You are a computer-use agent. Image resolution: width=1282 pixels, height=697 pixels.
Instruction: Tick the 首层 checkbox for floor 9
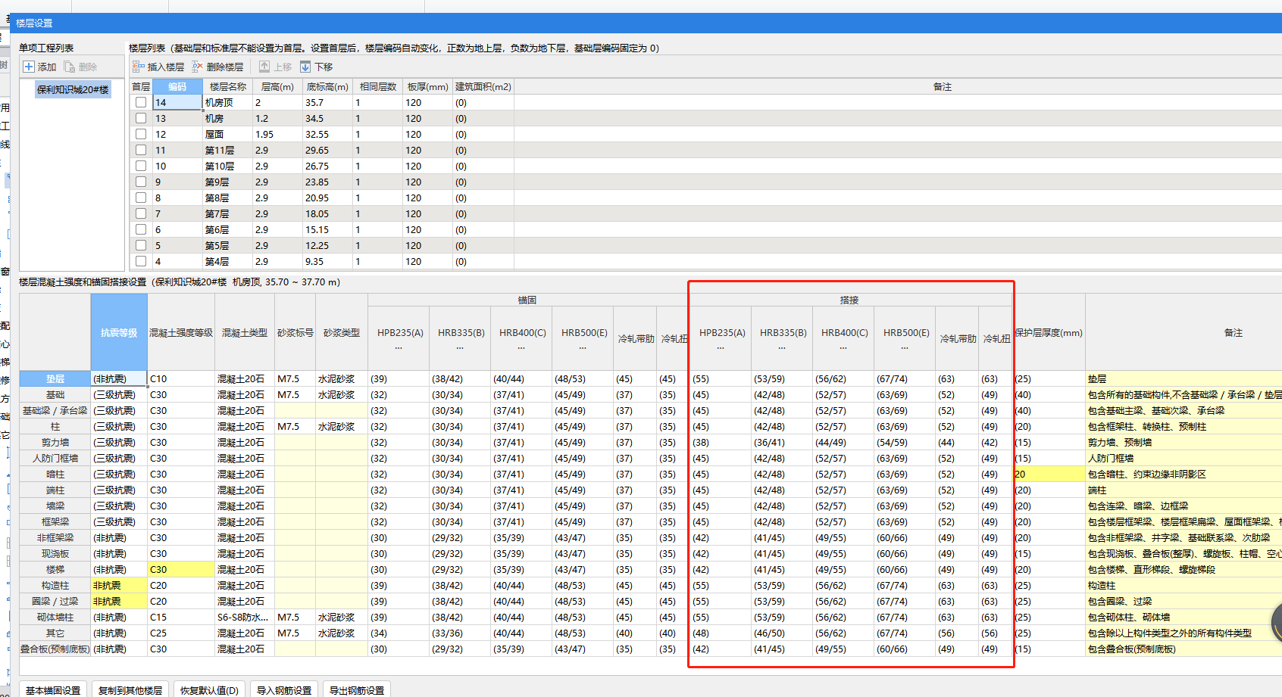point(141,182)
